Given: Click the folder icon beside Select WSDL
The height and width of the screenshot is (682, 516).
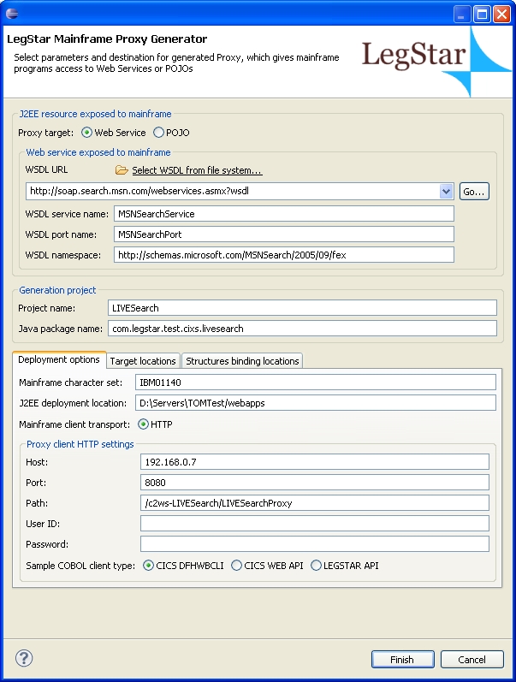Looking at the screenshot, I should point(122,170).
